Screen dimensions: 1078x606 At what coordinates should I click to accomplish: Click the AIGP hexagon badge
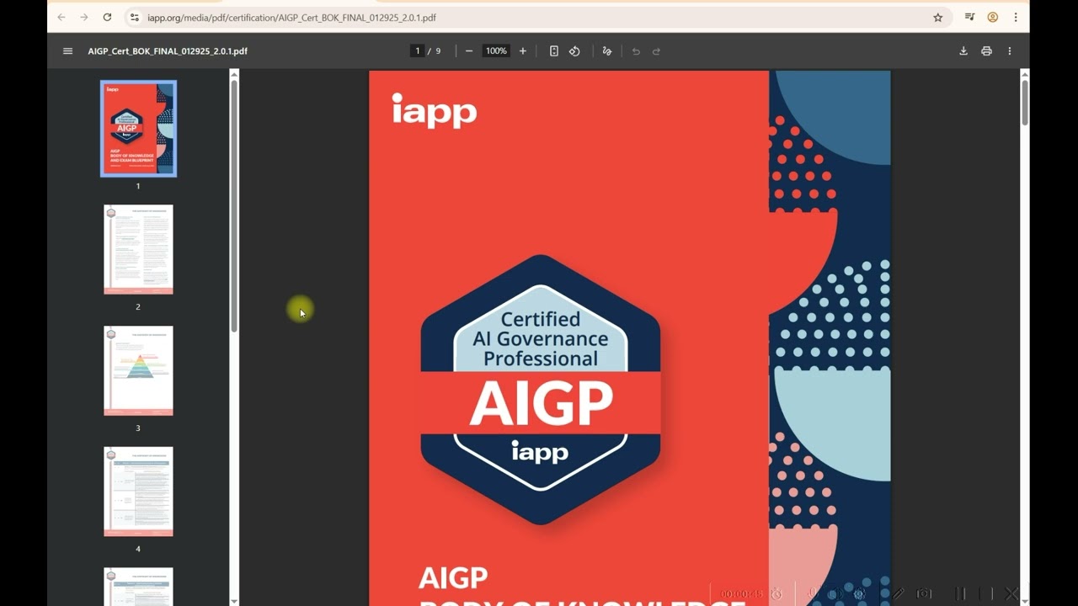pos(541,389)
